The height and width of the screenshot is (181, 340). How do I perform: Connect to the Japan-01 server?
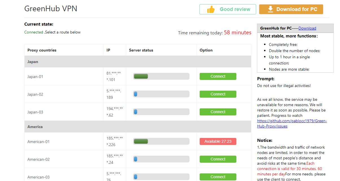pos(218,76)
